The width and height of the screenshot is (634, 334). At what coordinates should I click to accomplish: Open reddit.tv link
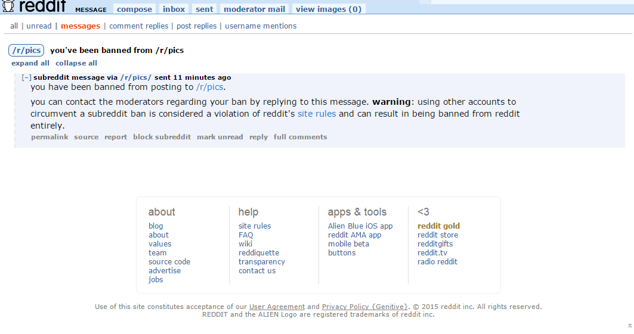coord(432,252)
